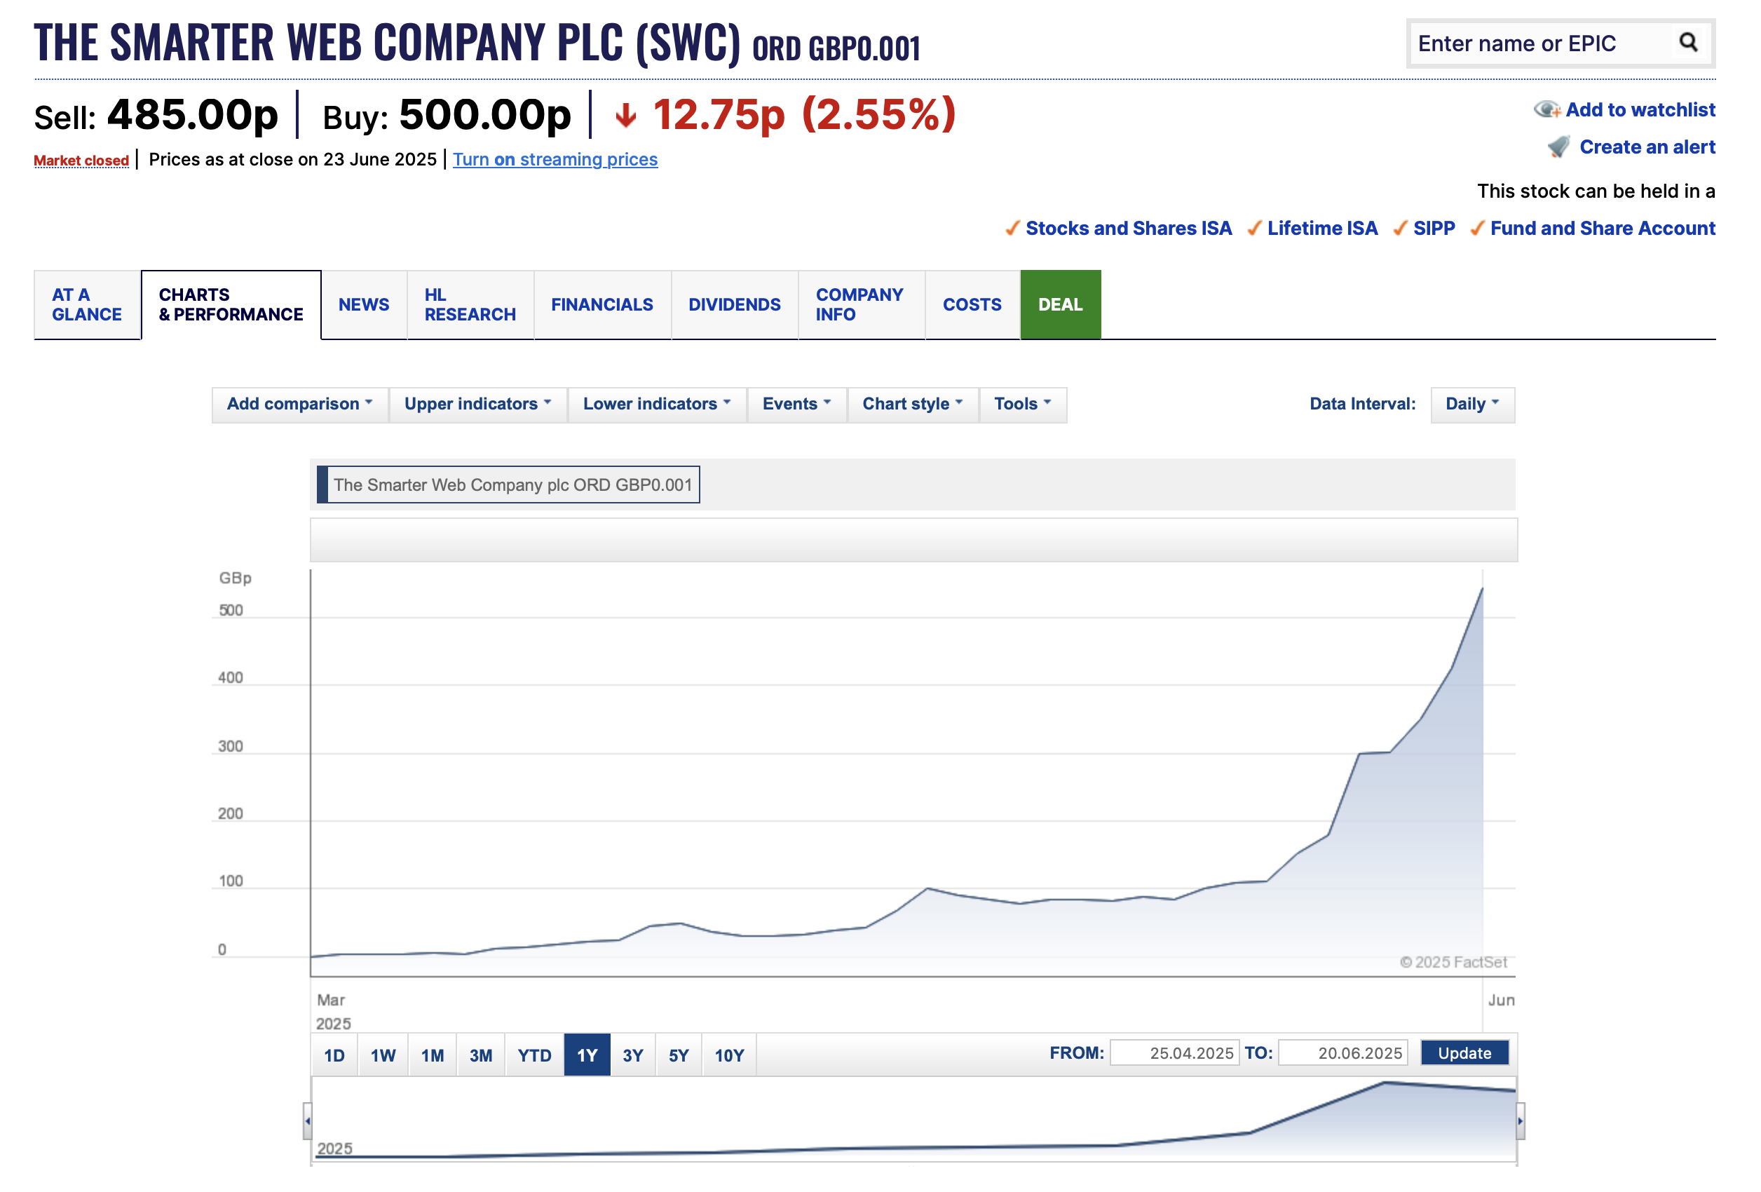This screenshot has width=1761, height=1192.
Task: Expand the Chart style dropdown
Action: tap(911, 404)
